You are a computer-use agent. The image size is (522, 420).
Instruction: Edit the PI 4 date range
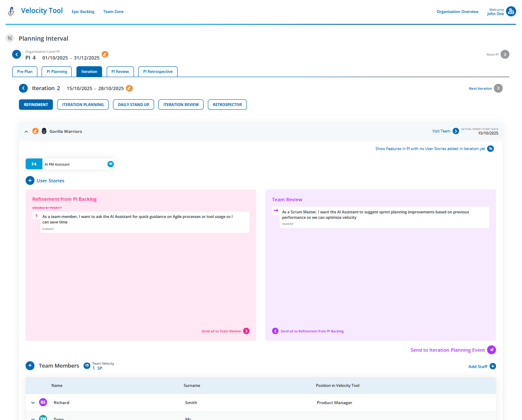[105, 54]
